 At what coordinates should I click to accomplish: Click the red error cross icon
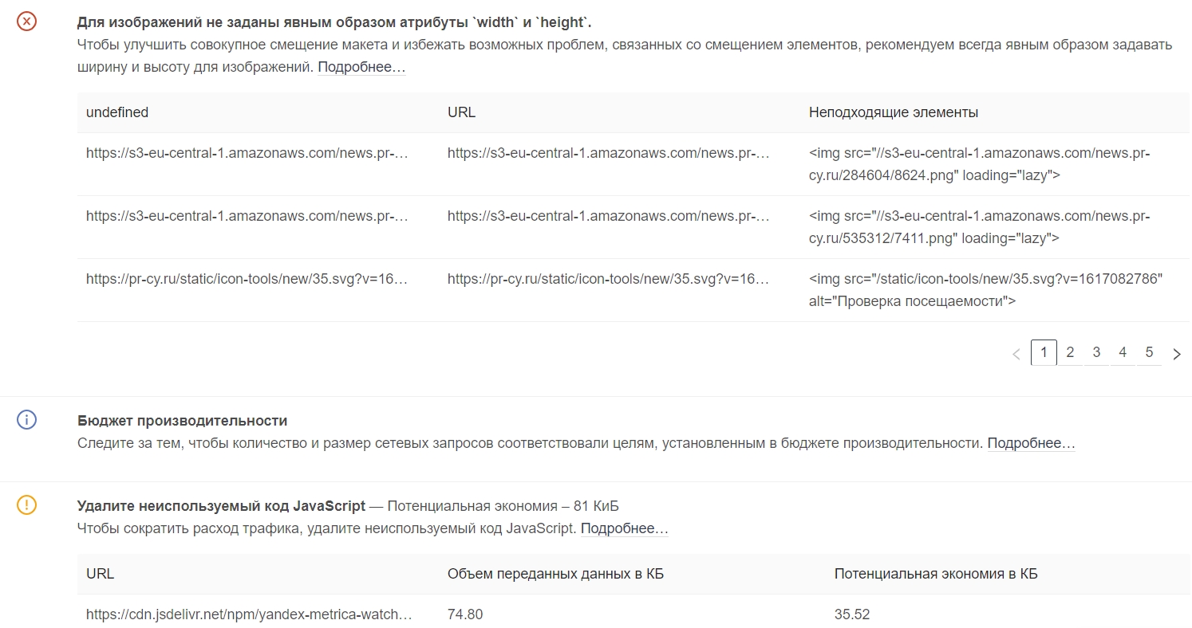pyautogui.click(x=27, y=22)
